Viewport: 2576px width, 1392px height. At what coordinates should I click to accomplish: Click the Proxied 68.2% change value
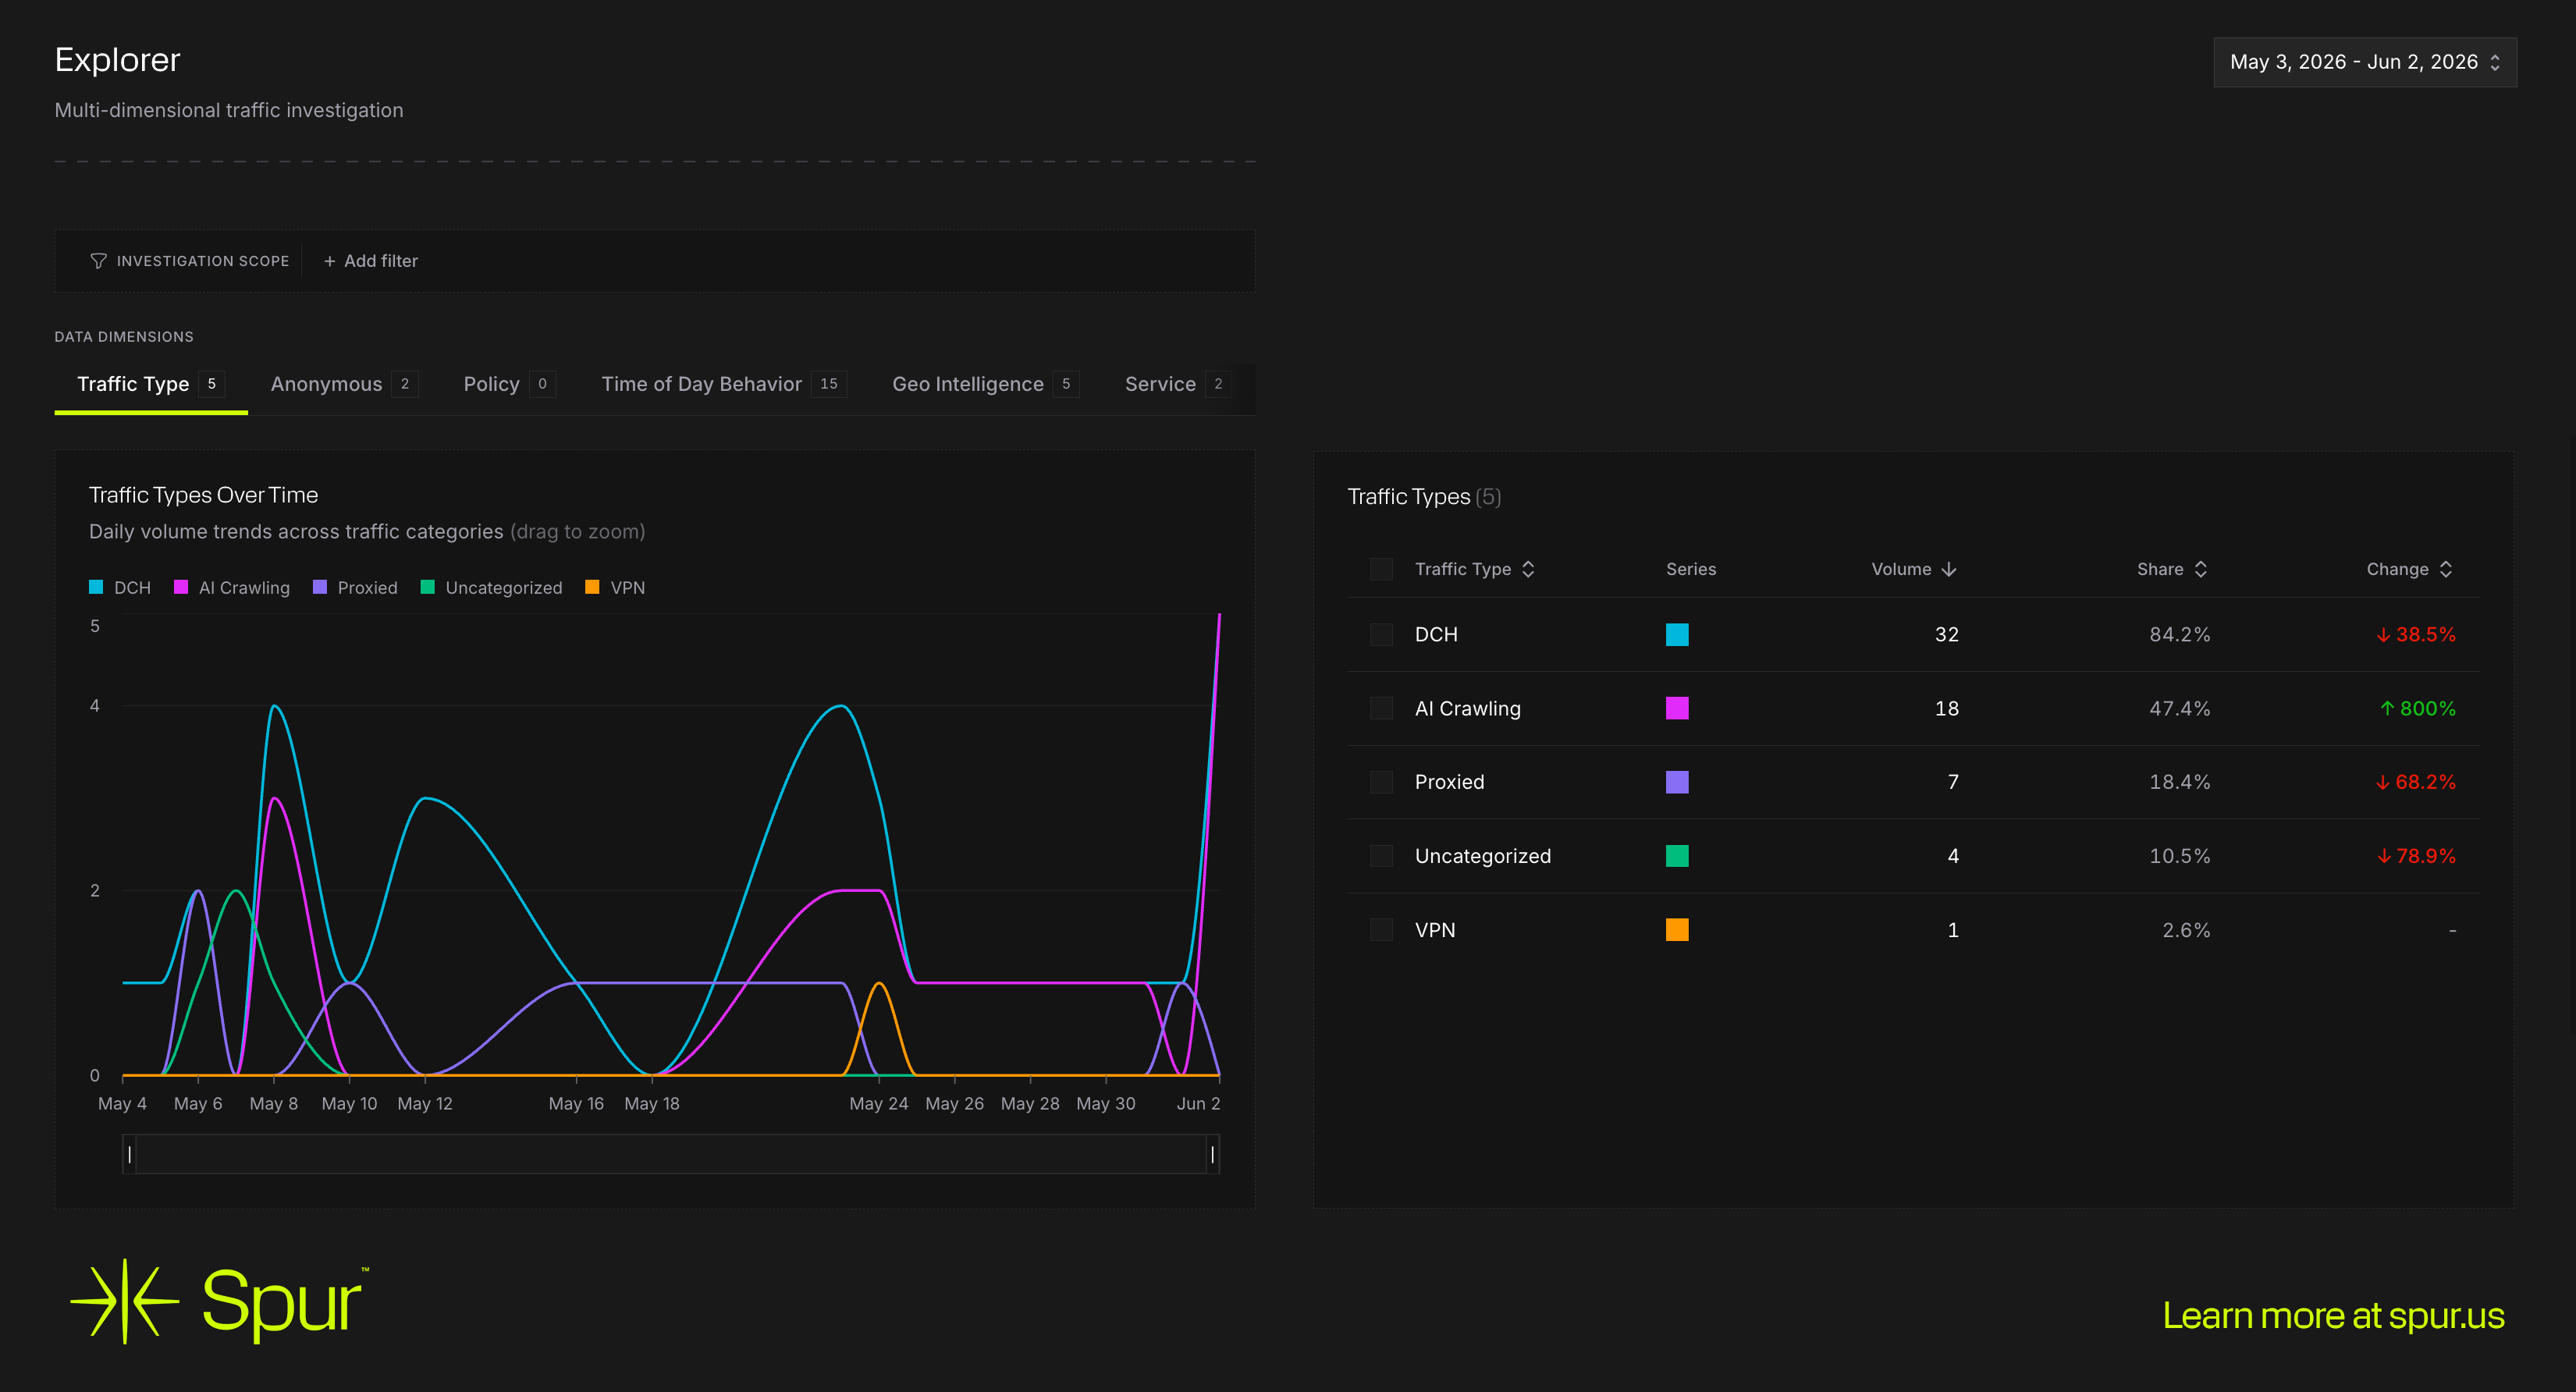pyautogui.click(x=2415, y=782)
